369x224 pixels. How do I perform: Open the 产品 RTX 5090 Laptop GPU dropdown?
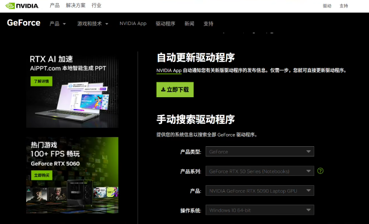click(259, 190)
